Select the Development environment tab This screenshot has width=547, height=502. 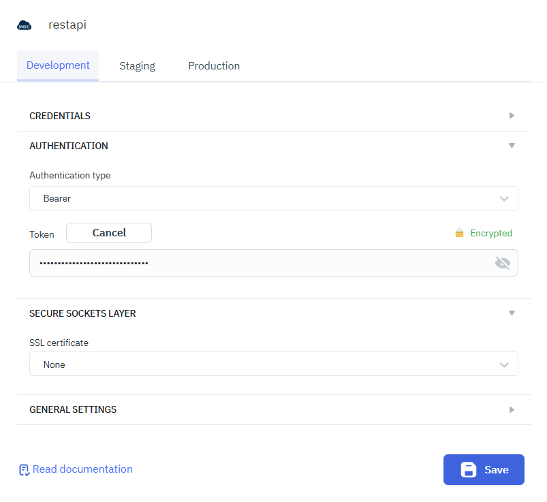pyautogui.click(x=58, y=65)
